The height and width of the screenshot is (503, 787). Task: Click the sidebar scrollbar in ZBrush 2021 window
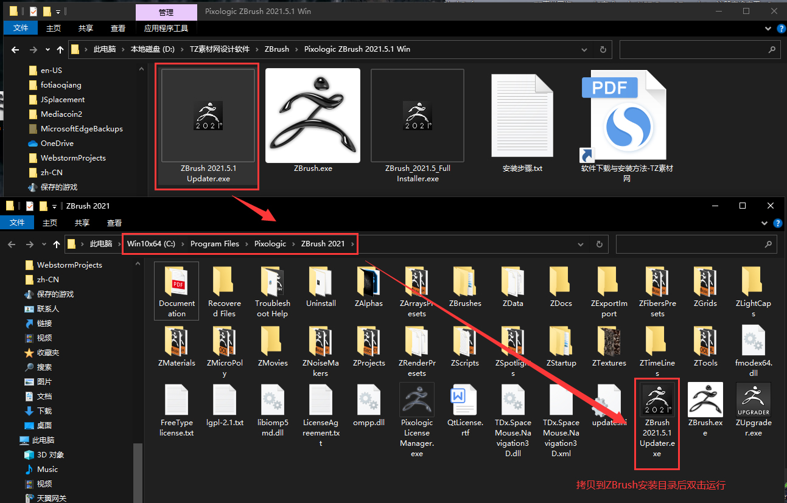point(138,473)
